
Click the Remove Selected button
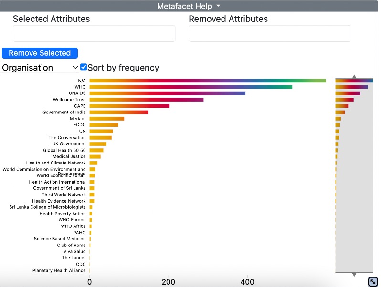click(x=40, y=53)
